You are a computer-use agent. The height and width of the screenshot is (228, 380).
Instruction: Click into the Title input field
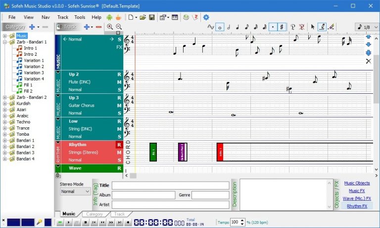(170, 186)
